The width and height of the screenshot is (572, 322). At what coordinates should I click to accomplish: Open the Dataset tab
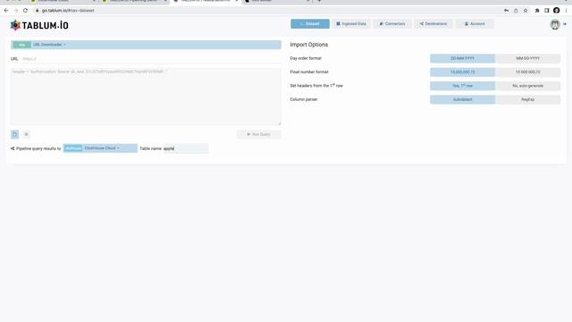tap(310, 24)
